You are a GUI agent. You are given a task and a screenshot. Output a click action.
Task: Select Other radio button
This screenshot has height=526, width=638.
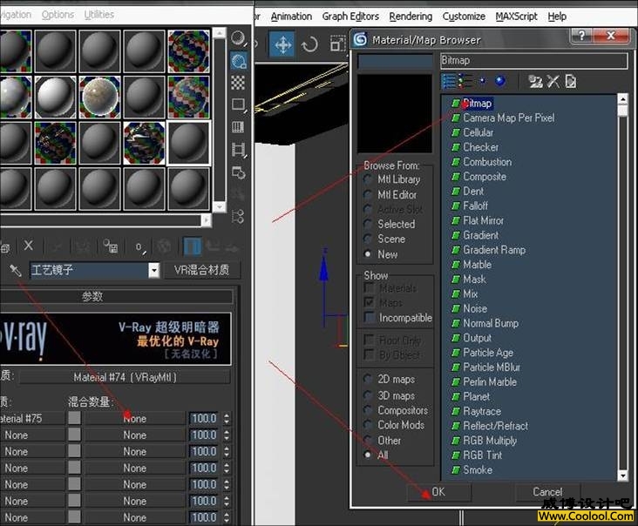[368, 441]
